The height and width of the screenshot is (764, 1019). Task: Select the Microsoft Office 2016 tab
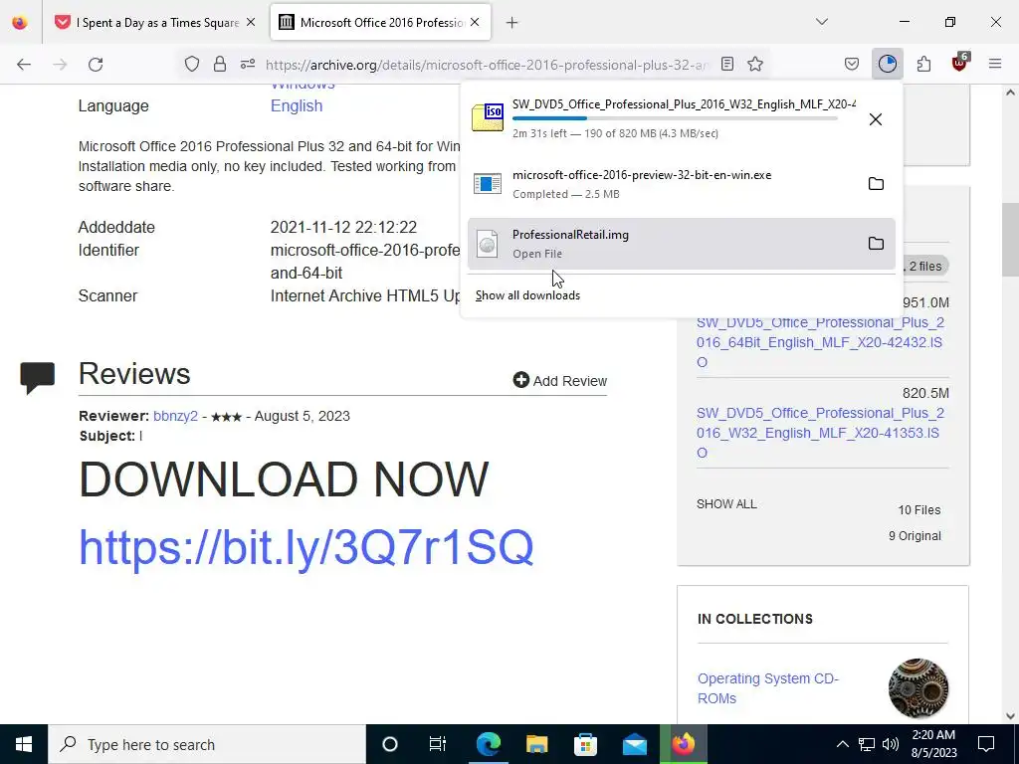381,23
